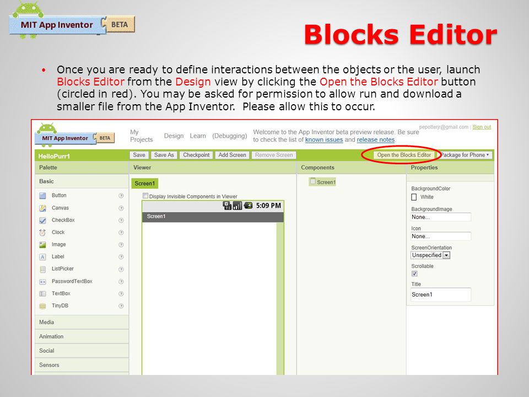Click the Screen1 title bar in phone viewer

tap(213, 217)
